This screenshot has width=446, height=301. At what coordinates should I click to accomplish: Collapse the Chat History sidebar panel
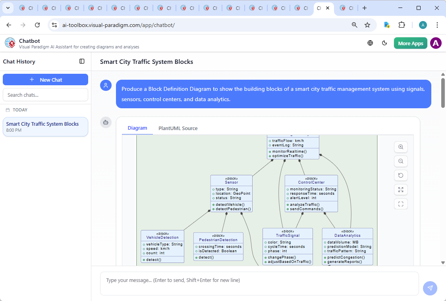click(82, 61)
